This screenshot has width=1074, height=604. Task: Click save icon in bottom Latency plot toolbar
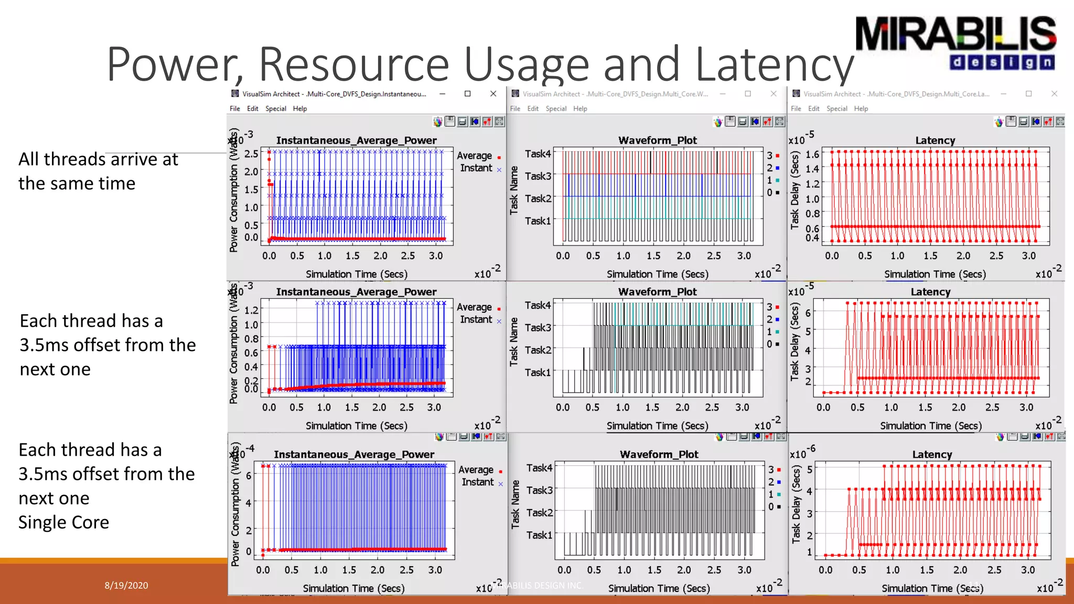point(1013,436)
